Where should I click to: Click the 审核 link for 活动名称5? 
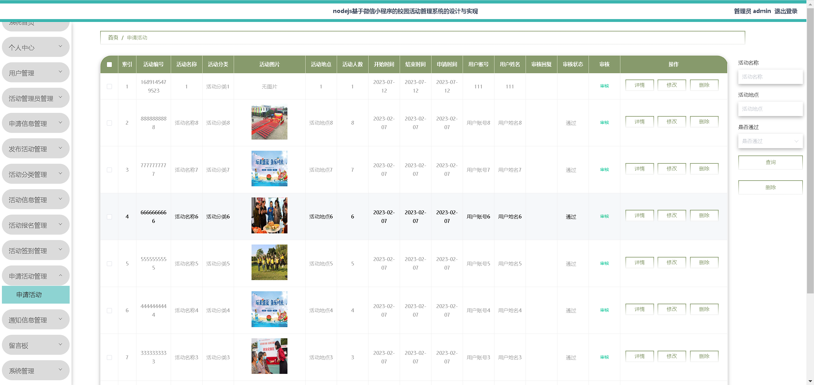[604, 263]
